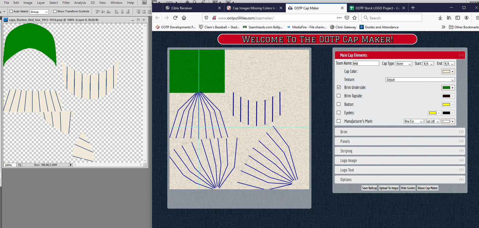Screen dimensions: 479x228
Task: Switch to the Citrix Receiver tab
Action: coord(182,8)
